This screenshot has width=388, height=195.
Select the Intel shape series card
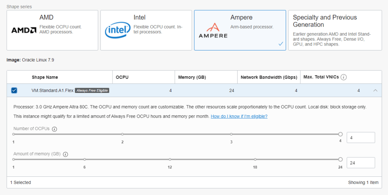(146, 30)
